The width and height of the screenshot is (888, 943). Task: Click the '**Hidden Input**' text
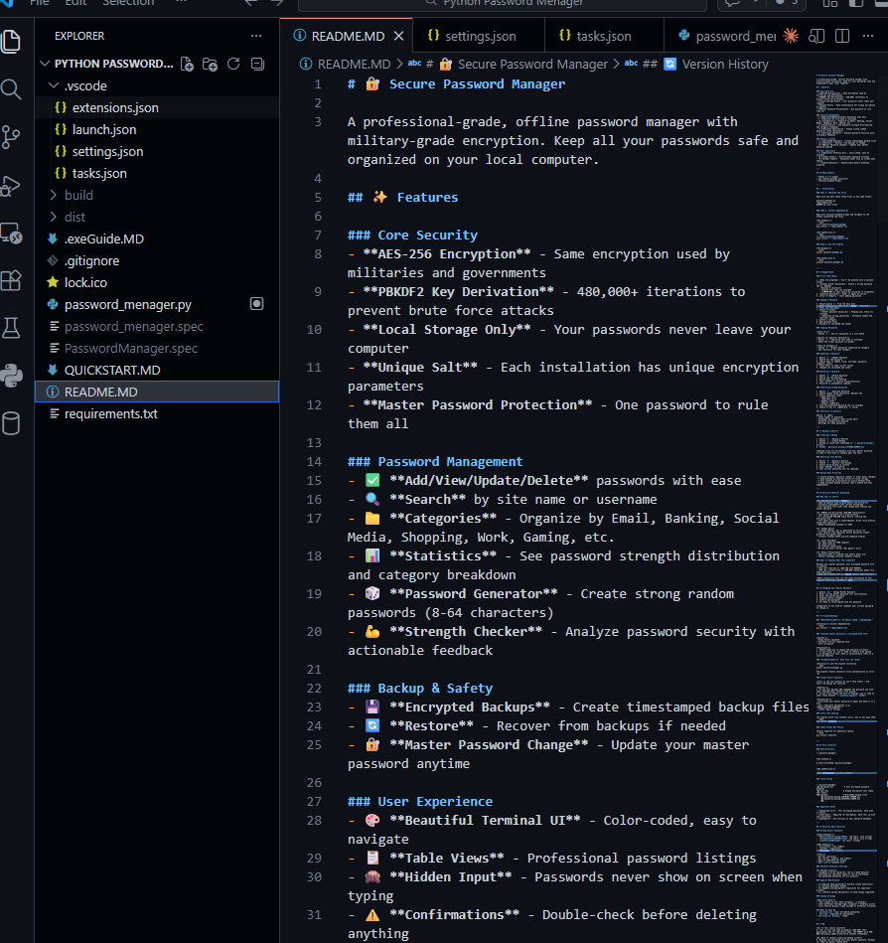tap(450, 876)
